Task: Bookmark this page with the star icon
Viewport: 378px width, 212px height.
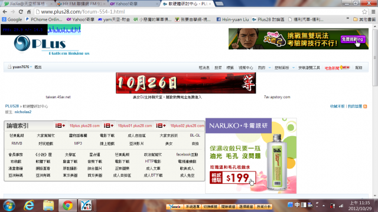Action: pos(364,12)
